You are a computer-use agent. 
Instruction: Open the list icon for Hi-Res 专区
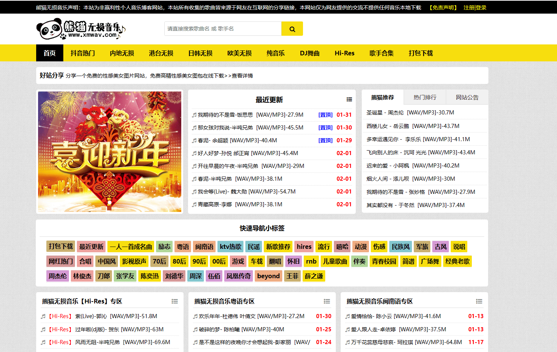click(x=174, y=302)
